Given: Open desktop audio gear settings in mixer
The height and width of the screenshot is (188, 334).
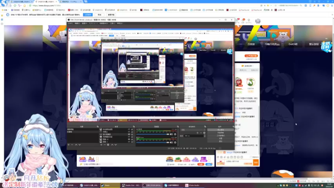Looking at the screenshot, I should pos(175,134).
